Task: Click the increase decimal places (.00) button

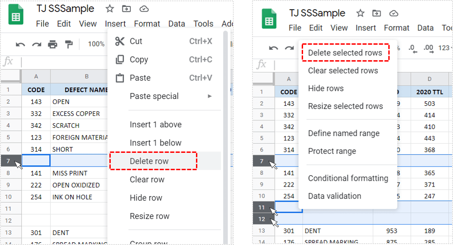Action: [428, 48]
